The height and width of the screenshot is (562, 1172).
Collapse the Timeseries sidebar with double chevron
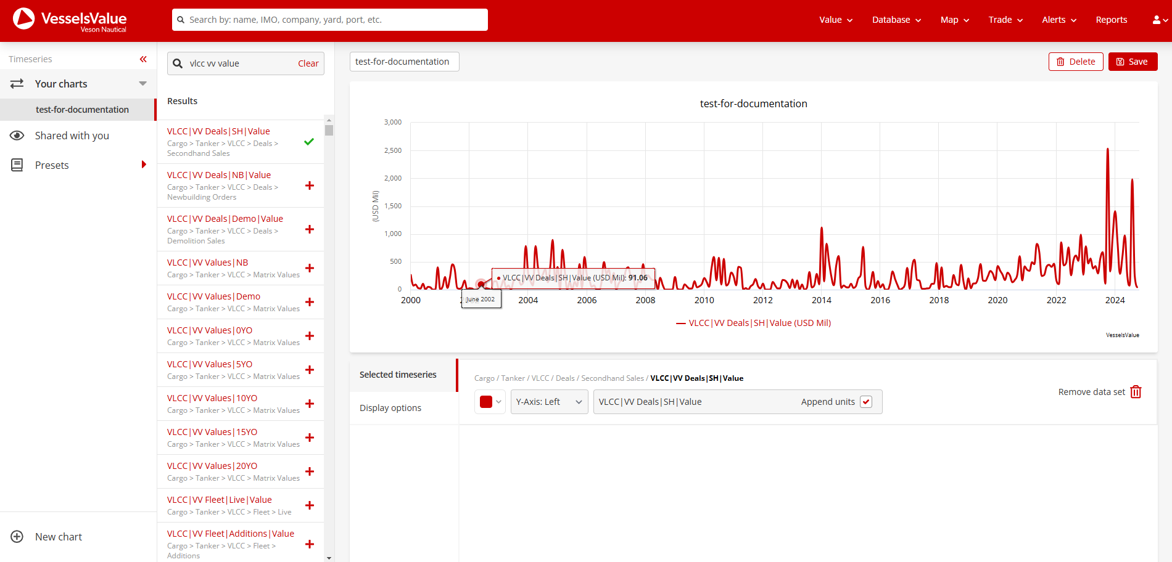point(143,59)
